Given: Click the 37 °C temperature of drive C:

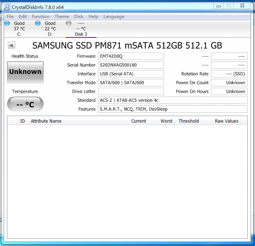Looking at the screenshot, I should (19, 29).
